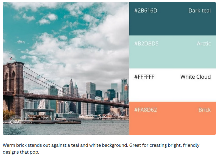Click the Brooklyn Bridge stone tower
The image size is (220, 158).
point(13,82)
